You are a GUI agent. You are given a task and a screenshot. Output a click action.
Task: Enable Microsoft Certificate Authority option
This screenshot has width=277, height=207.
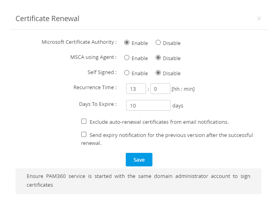pyautogui.click(x=127, y=43)
